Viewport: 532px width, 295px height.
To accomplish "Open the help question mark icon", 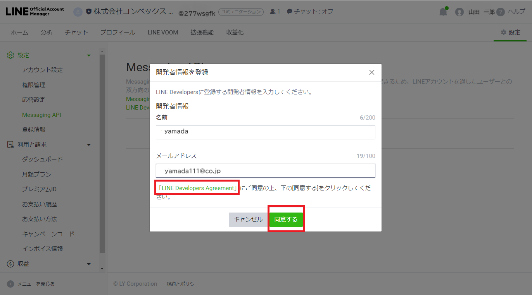I will (501, 12).
